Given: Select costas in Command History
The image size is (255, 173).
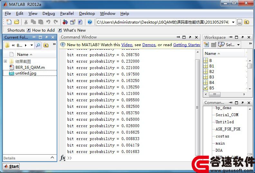Looking at the screenshot, I should click(x=222, y=136).
